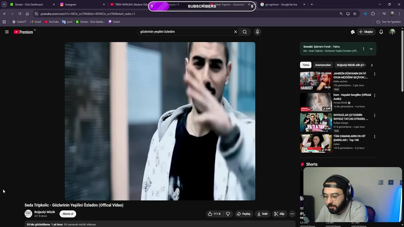Click İndir download button

pos(262,214)
